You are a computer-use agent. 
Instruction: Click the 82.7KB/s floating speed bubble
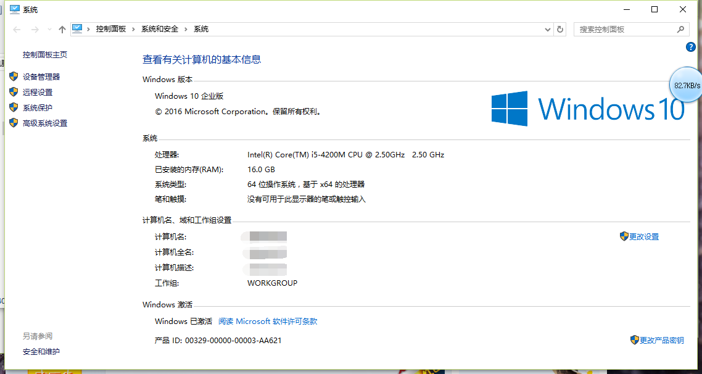coord(686,85)
